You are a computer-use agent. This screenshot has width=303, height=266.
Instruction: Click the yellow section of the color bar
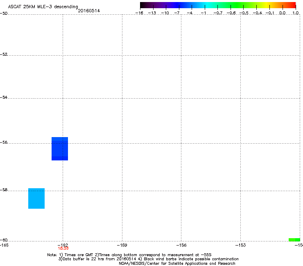click(267, 5)
